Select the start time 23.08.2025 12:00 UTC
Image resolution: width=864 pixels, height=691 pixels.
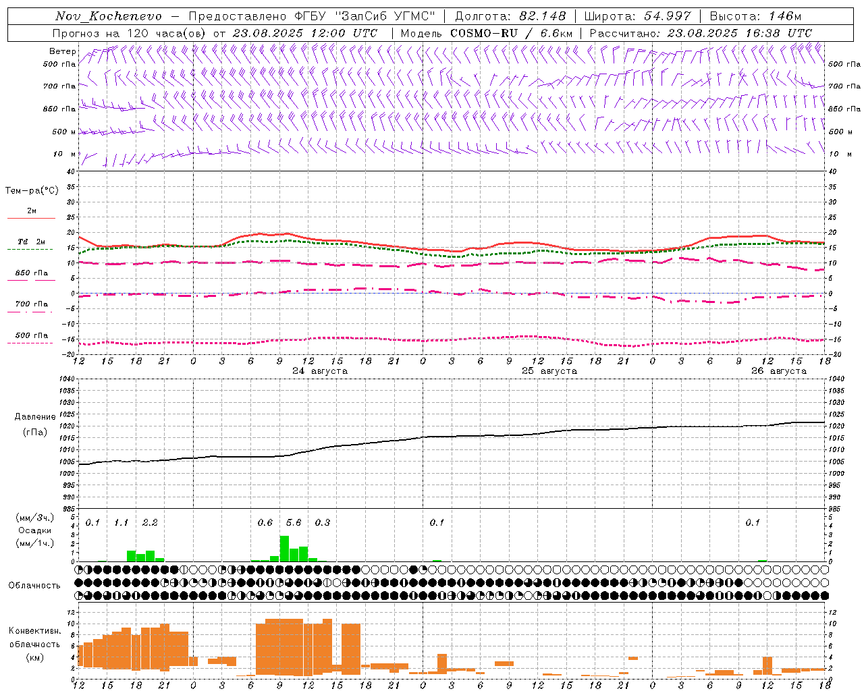pyautogui.click(x=305, y=33)
